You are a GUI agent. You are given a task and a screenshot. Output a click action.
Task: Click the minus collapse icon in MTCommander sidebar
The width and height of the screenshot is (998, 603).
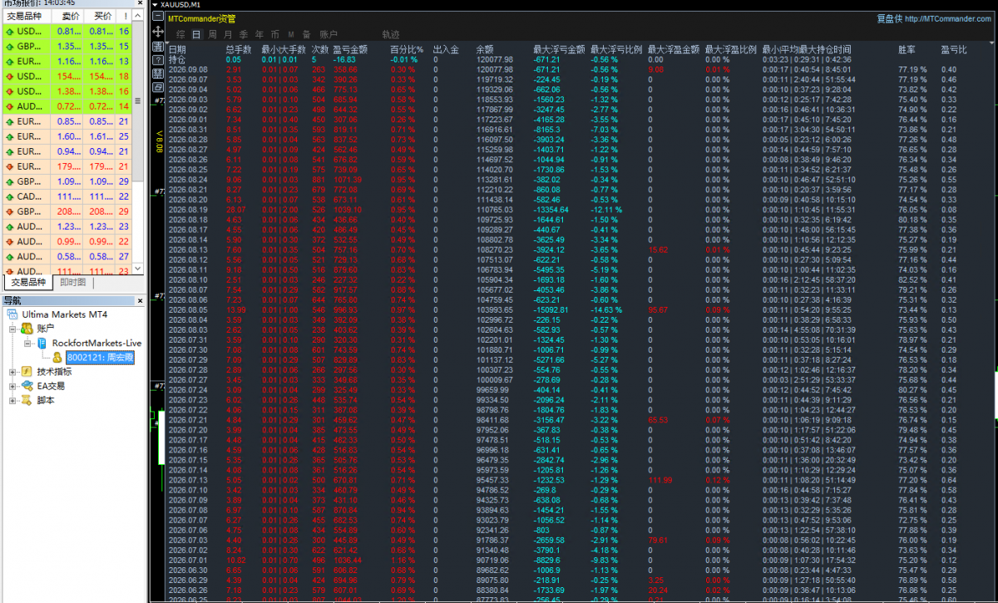coord(158,17)
